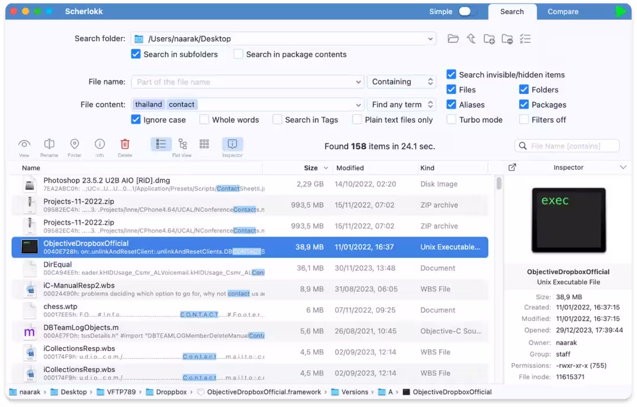This screenshot has width=637, height=407.
Task: Switch to the Search tab
Action: click(x=512, y=12)
